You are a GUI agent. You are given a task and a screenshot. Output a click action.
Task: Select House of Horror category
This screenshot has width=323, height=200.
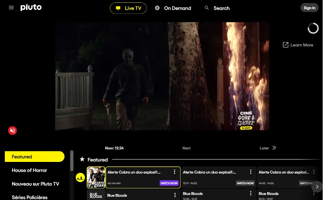tap(30, 170)
